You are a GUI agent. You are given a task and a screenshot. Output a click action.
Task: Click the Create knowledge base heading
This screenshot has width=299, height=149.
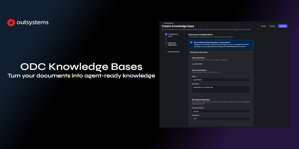pos(178,26)
